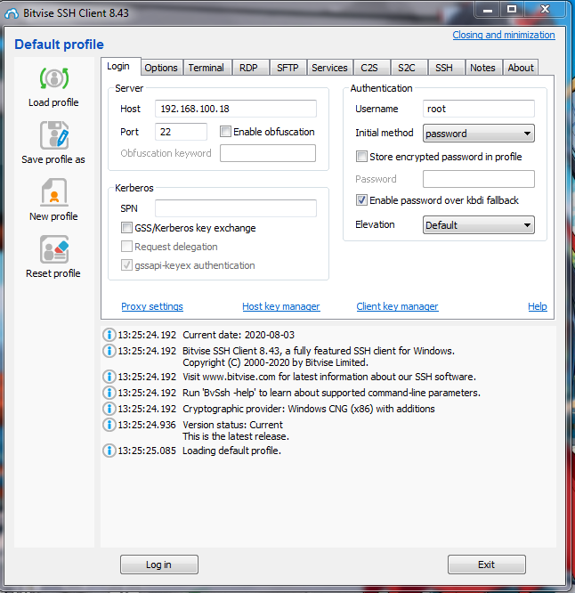575x593 pixels.
Task: Click the Exit button
Action: pos(487,565)
